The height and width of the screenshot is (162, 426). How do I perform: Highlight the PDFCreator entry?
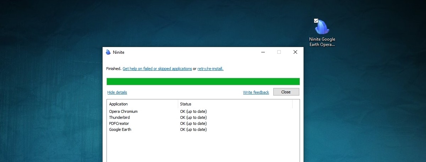click(x=119, y=123)
